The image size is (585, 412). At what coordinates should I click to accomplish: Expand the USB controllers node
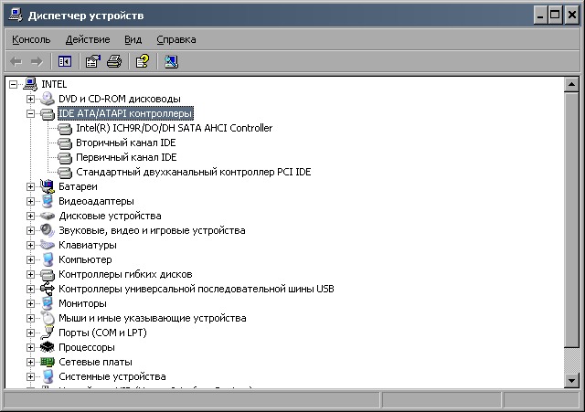tap(30, 289)
